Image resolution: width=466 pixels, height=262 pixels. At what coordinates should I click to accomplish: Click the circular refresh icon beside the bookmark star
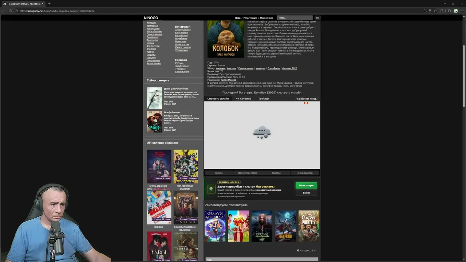(x=442, y=11)
